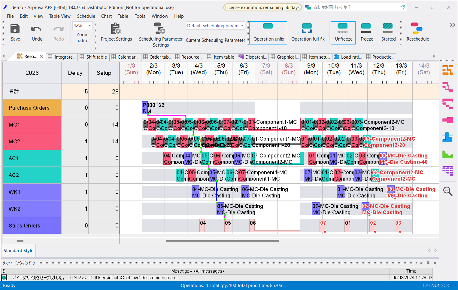Click the Operation full fix icon
The image size is (458, 290).
(x=307, y=28)
